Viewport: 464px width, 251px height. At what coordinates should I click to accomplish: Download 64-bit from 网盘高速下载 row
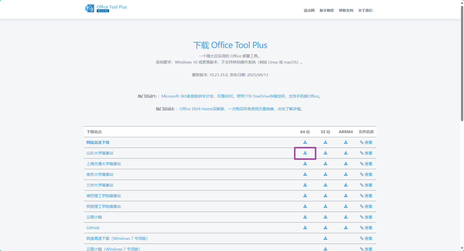coord(305,142)
